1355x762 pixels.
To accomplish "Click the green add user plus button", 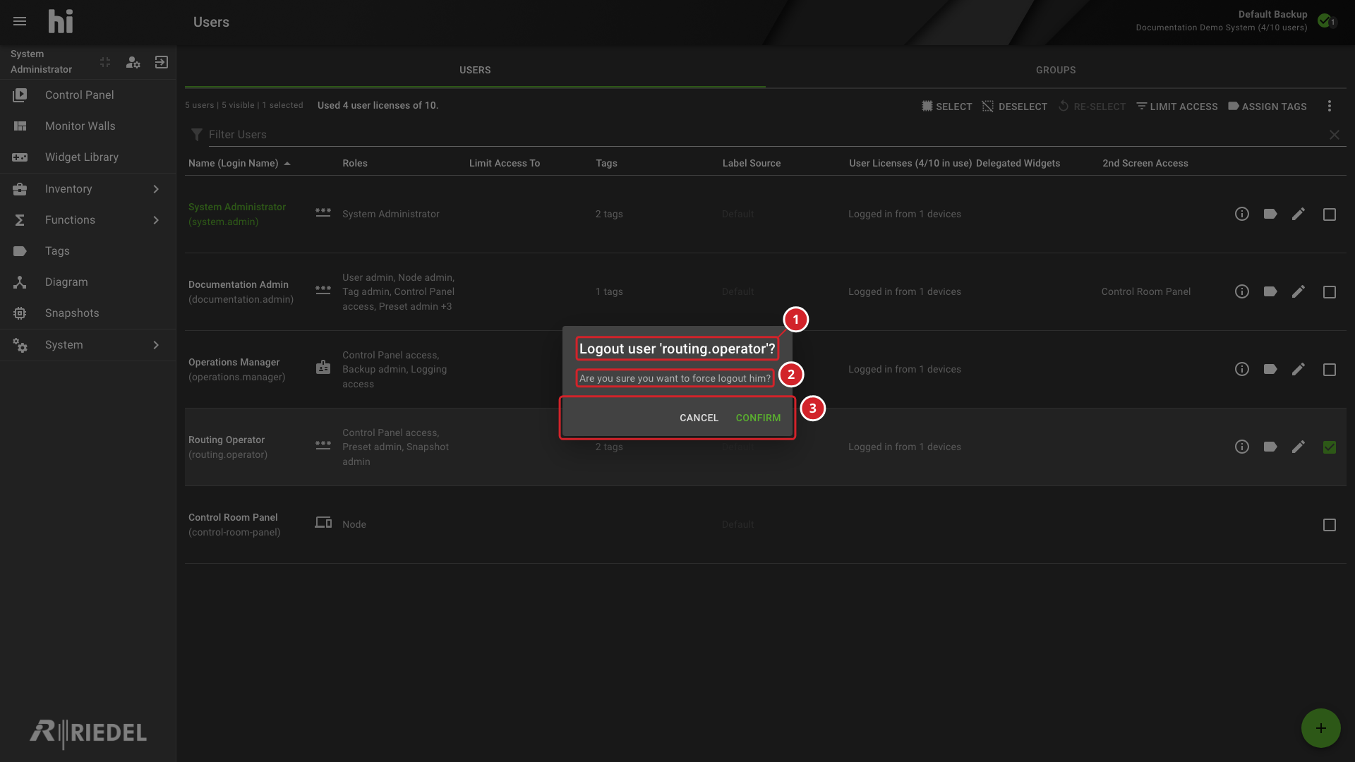I will tap(1321, 728).
